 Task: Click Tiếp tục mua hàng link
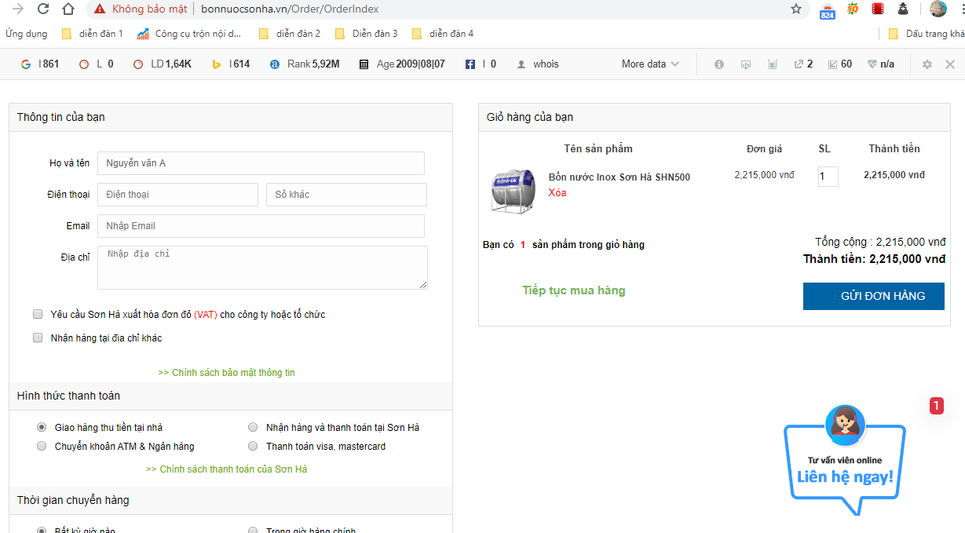(x=574, y=290)
